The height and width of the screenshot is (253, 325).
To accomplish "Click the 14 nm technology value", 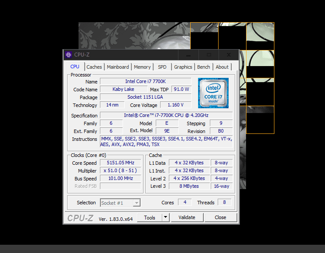I will coord(112,105).
